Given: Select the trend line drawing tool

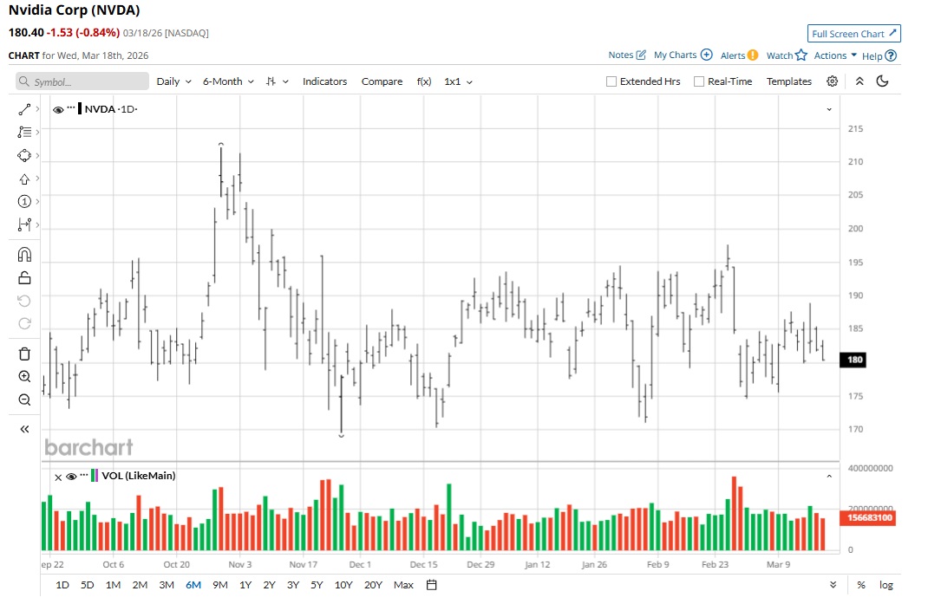Looking at the screenshot, I should (24, 109).
